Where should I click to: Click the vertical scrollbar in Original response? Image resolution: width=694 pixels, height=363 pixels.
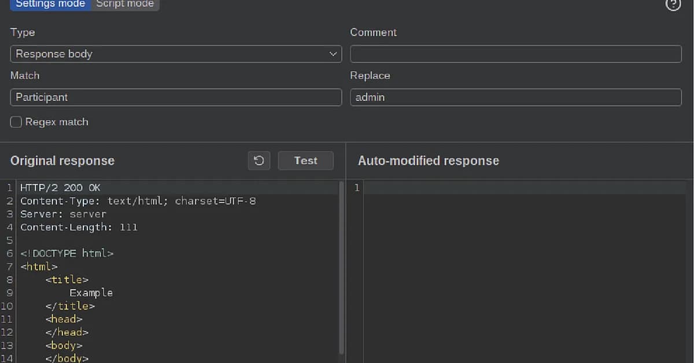click(x=341, y=269)
